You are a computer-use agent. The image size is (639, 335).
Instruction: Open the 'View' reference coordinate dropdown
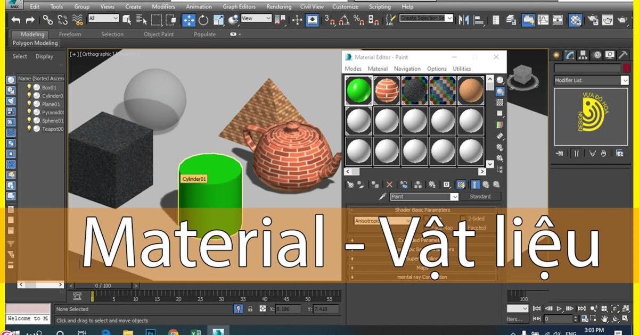tap(256, 19)
